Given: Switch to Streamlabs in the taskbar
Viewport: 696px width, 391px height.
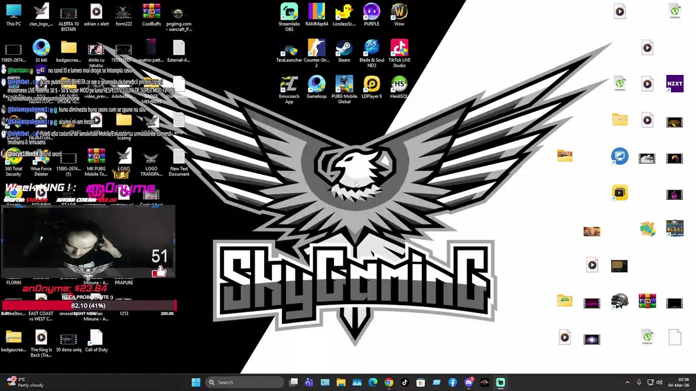Looking at the screenshot, I should (x=500, y=382).
